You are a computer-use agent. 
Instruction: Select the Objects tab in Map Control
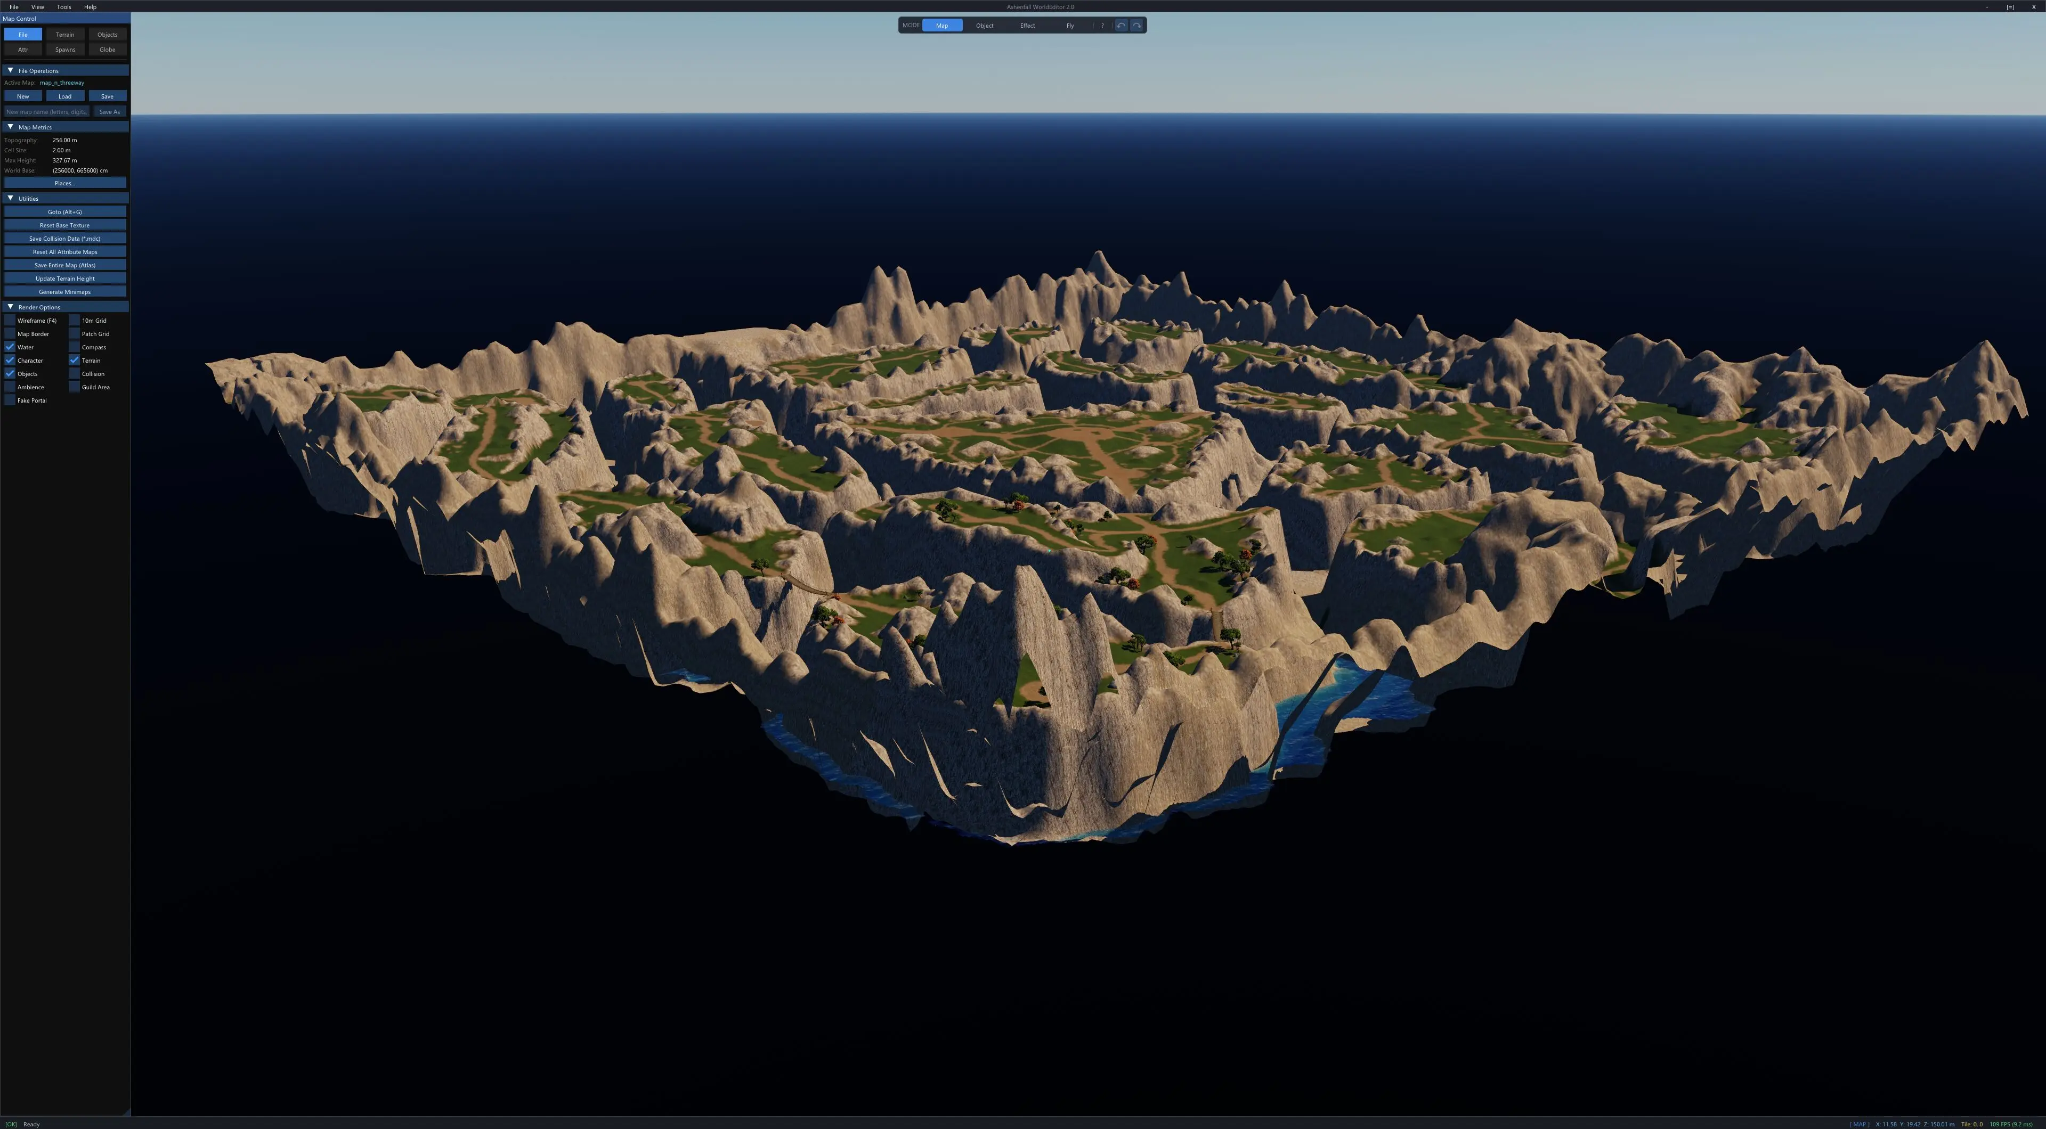coord(107,34)
